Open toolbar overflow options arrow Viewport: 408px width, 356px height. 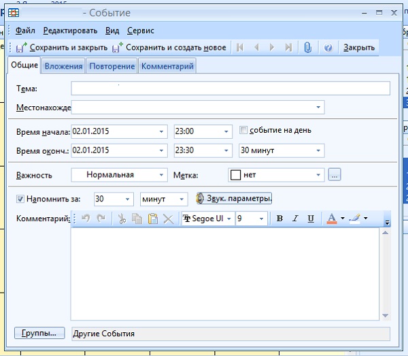click(x=387, y=222)
